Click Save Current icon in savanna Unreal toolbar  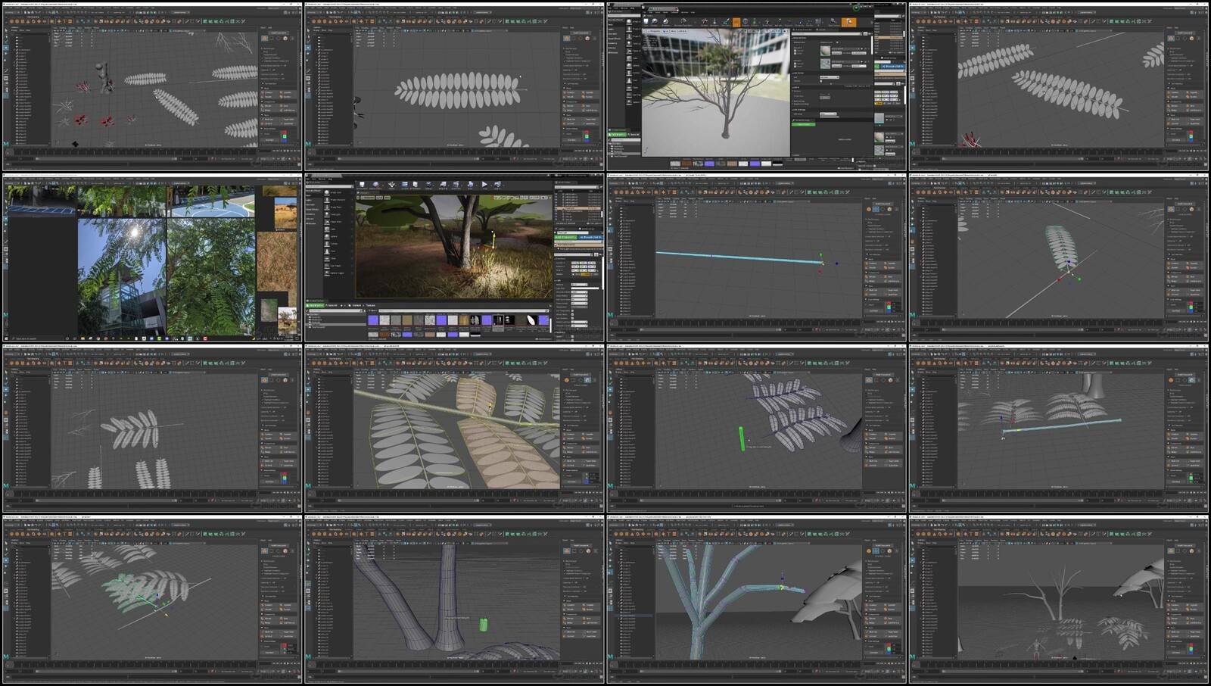click(x=362, y=185)
